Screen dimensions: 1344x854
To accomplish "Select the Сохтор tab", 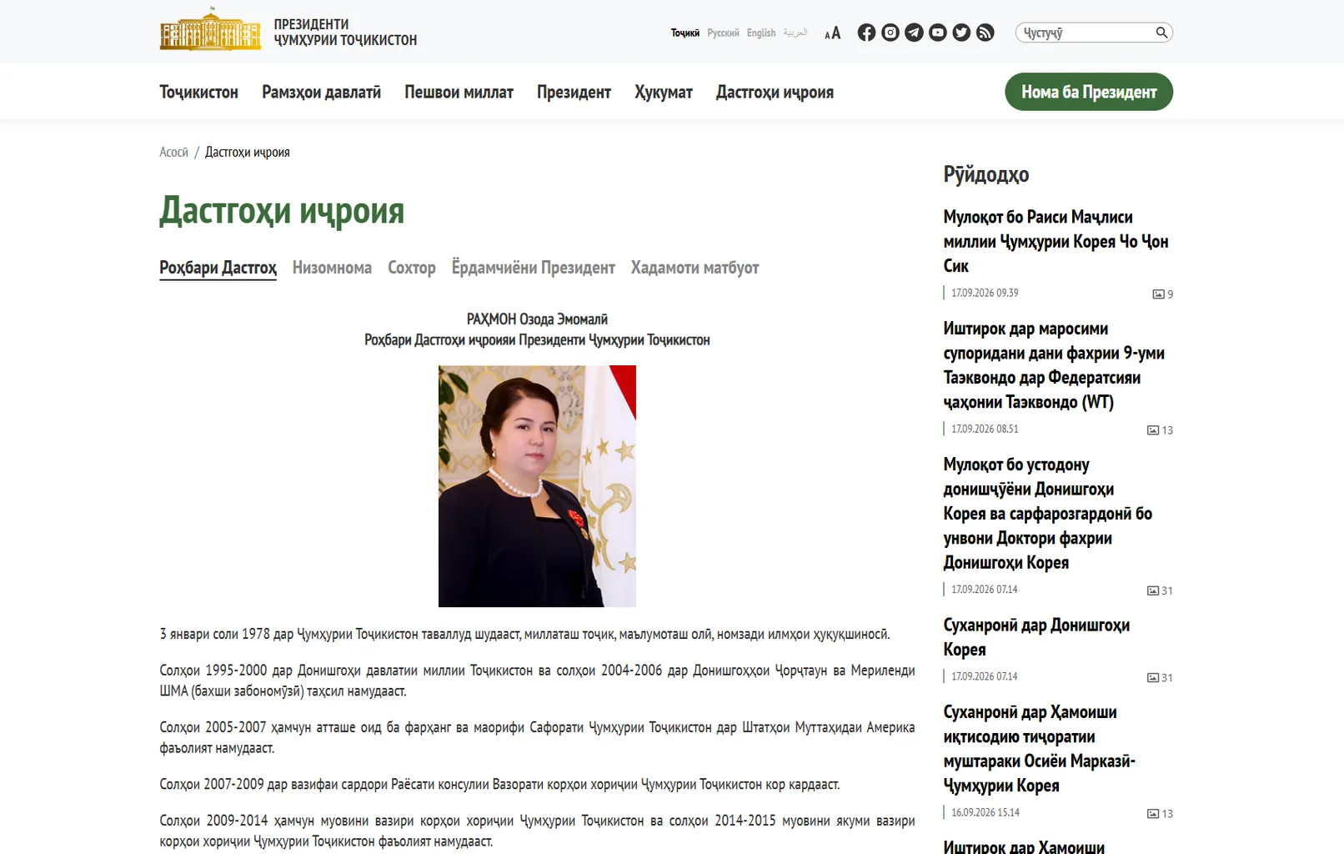I will [x=412, y=268].
